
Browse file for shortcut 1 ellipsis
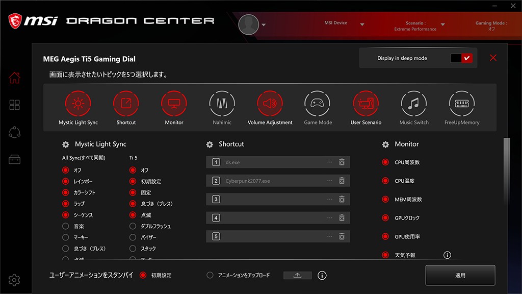tap(330, 162)
